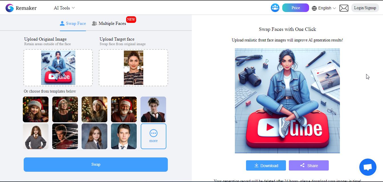Click 'Or choose from templates below' text
Screen dimensions: 383x182
(50, 91)
